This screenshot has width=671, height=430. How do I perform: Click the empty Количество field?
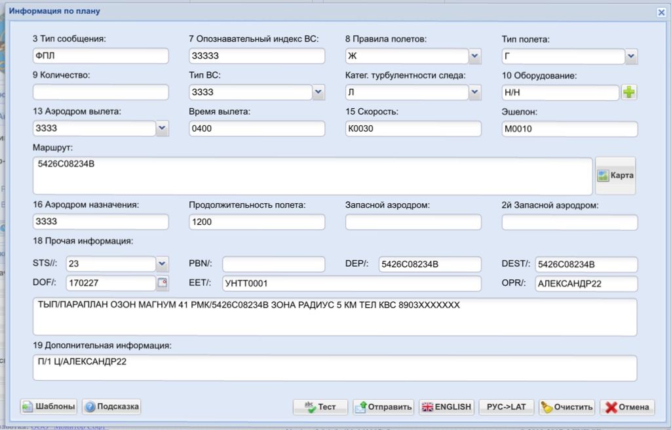(x=100, y=92)
